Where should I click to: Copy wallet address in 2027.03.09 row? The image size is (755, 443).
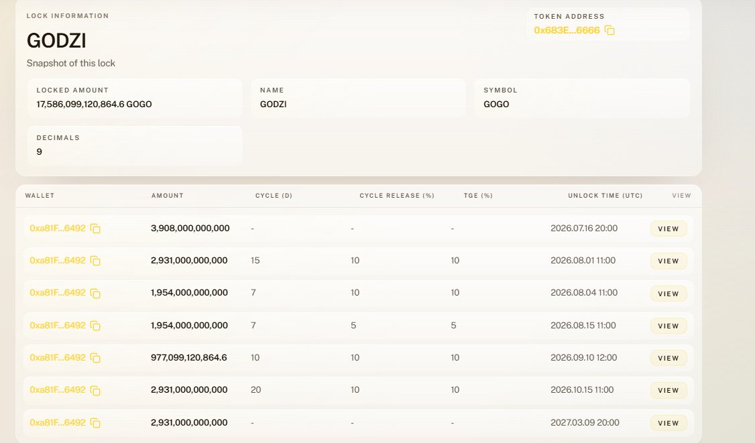95,424
